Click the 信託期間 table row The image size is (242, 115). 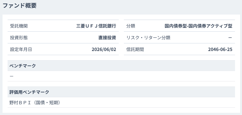[179, 49]
